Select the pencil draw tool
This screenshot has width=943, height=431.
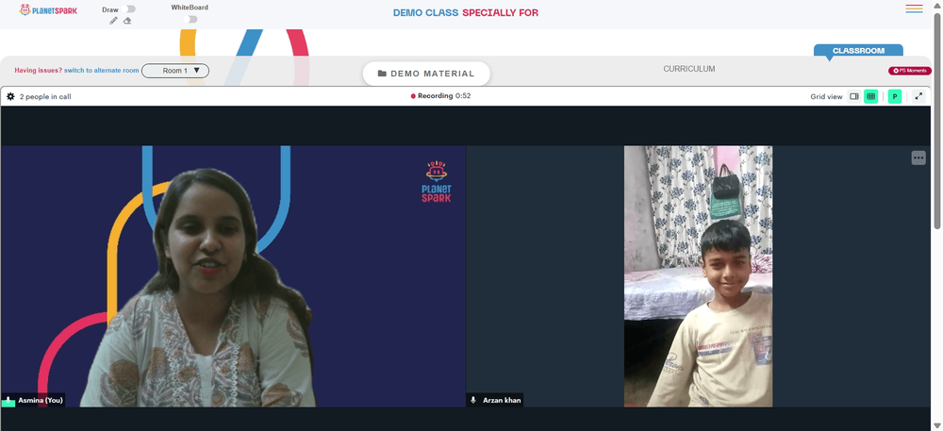(x=114, y=21)
